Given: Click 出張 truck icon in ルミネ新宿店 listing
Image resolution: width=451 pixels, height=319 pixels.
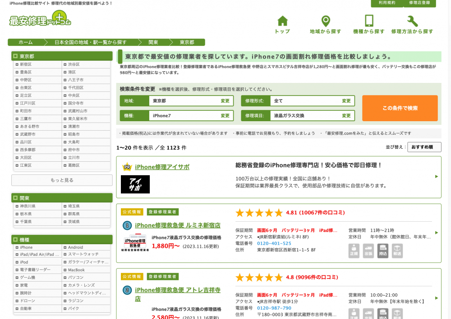Looking at the screenshot, I should pos(368,251).
